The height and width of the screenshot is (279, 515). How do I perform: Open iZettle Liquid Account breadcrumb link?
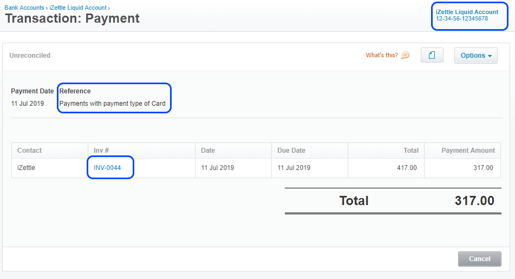pyautogui.click(x=78, y=8)
